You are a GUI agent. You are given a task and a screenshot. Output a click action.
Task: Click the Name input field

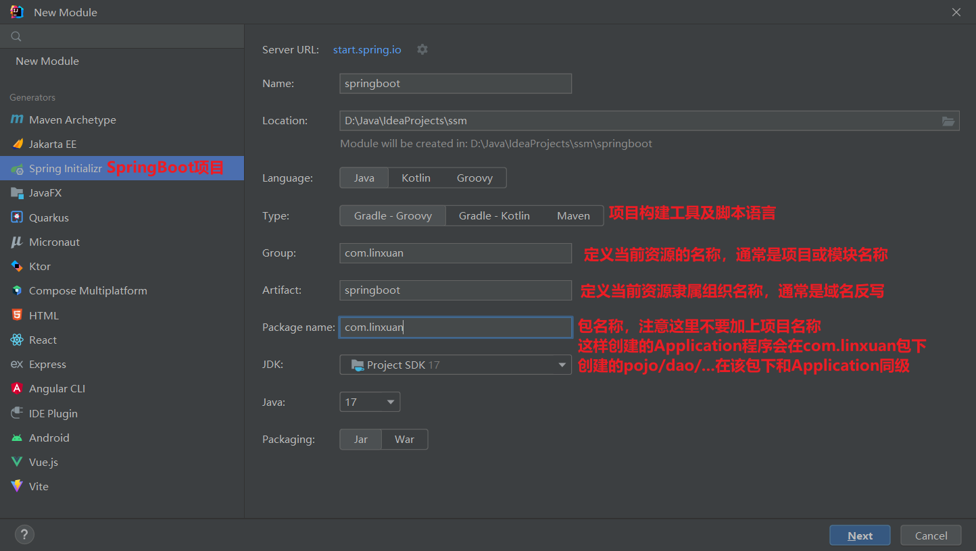(456, 84)
